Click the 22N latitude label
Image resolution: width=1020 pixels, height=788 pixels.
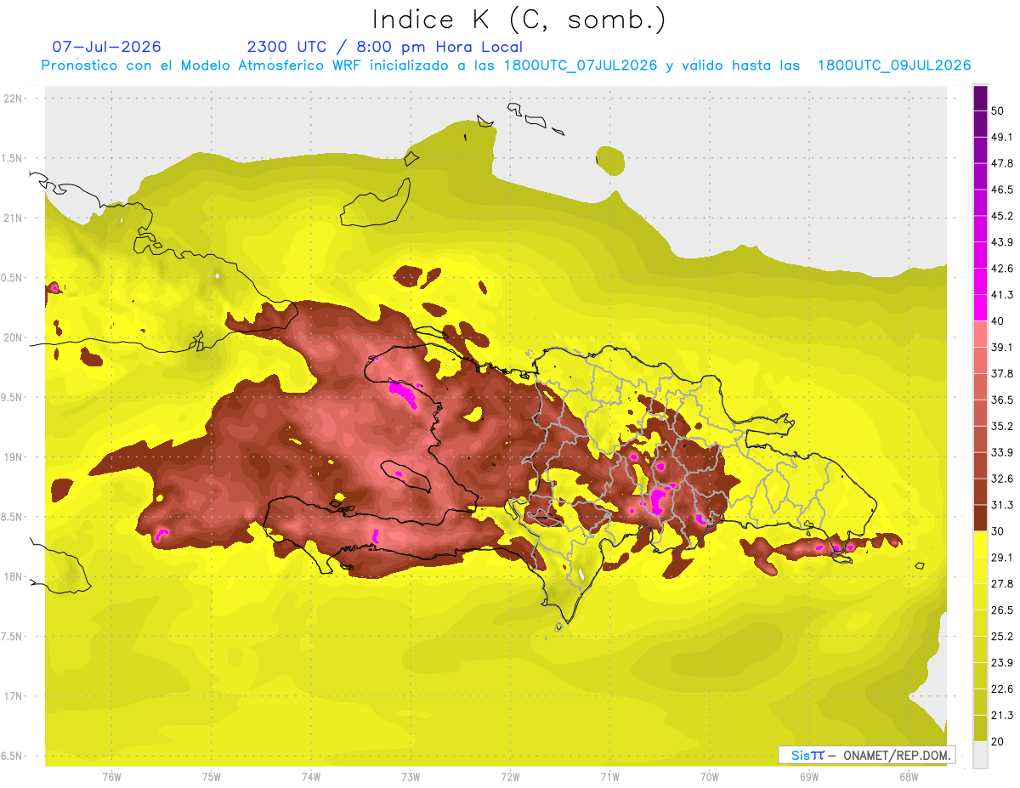point(13,99)
